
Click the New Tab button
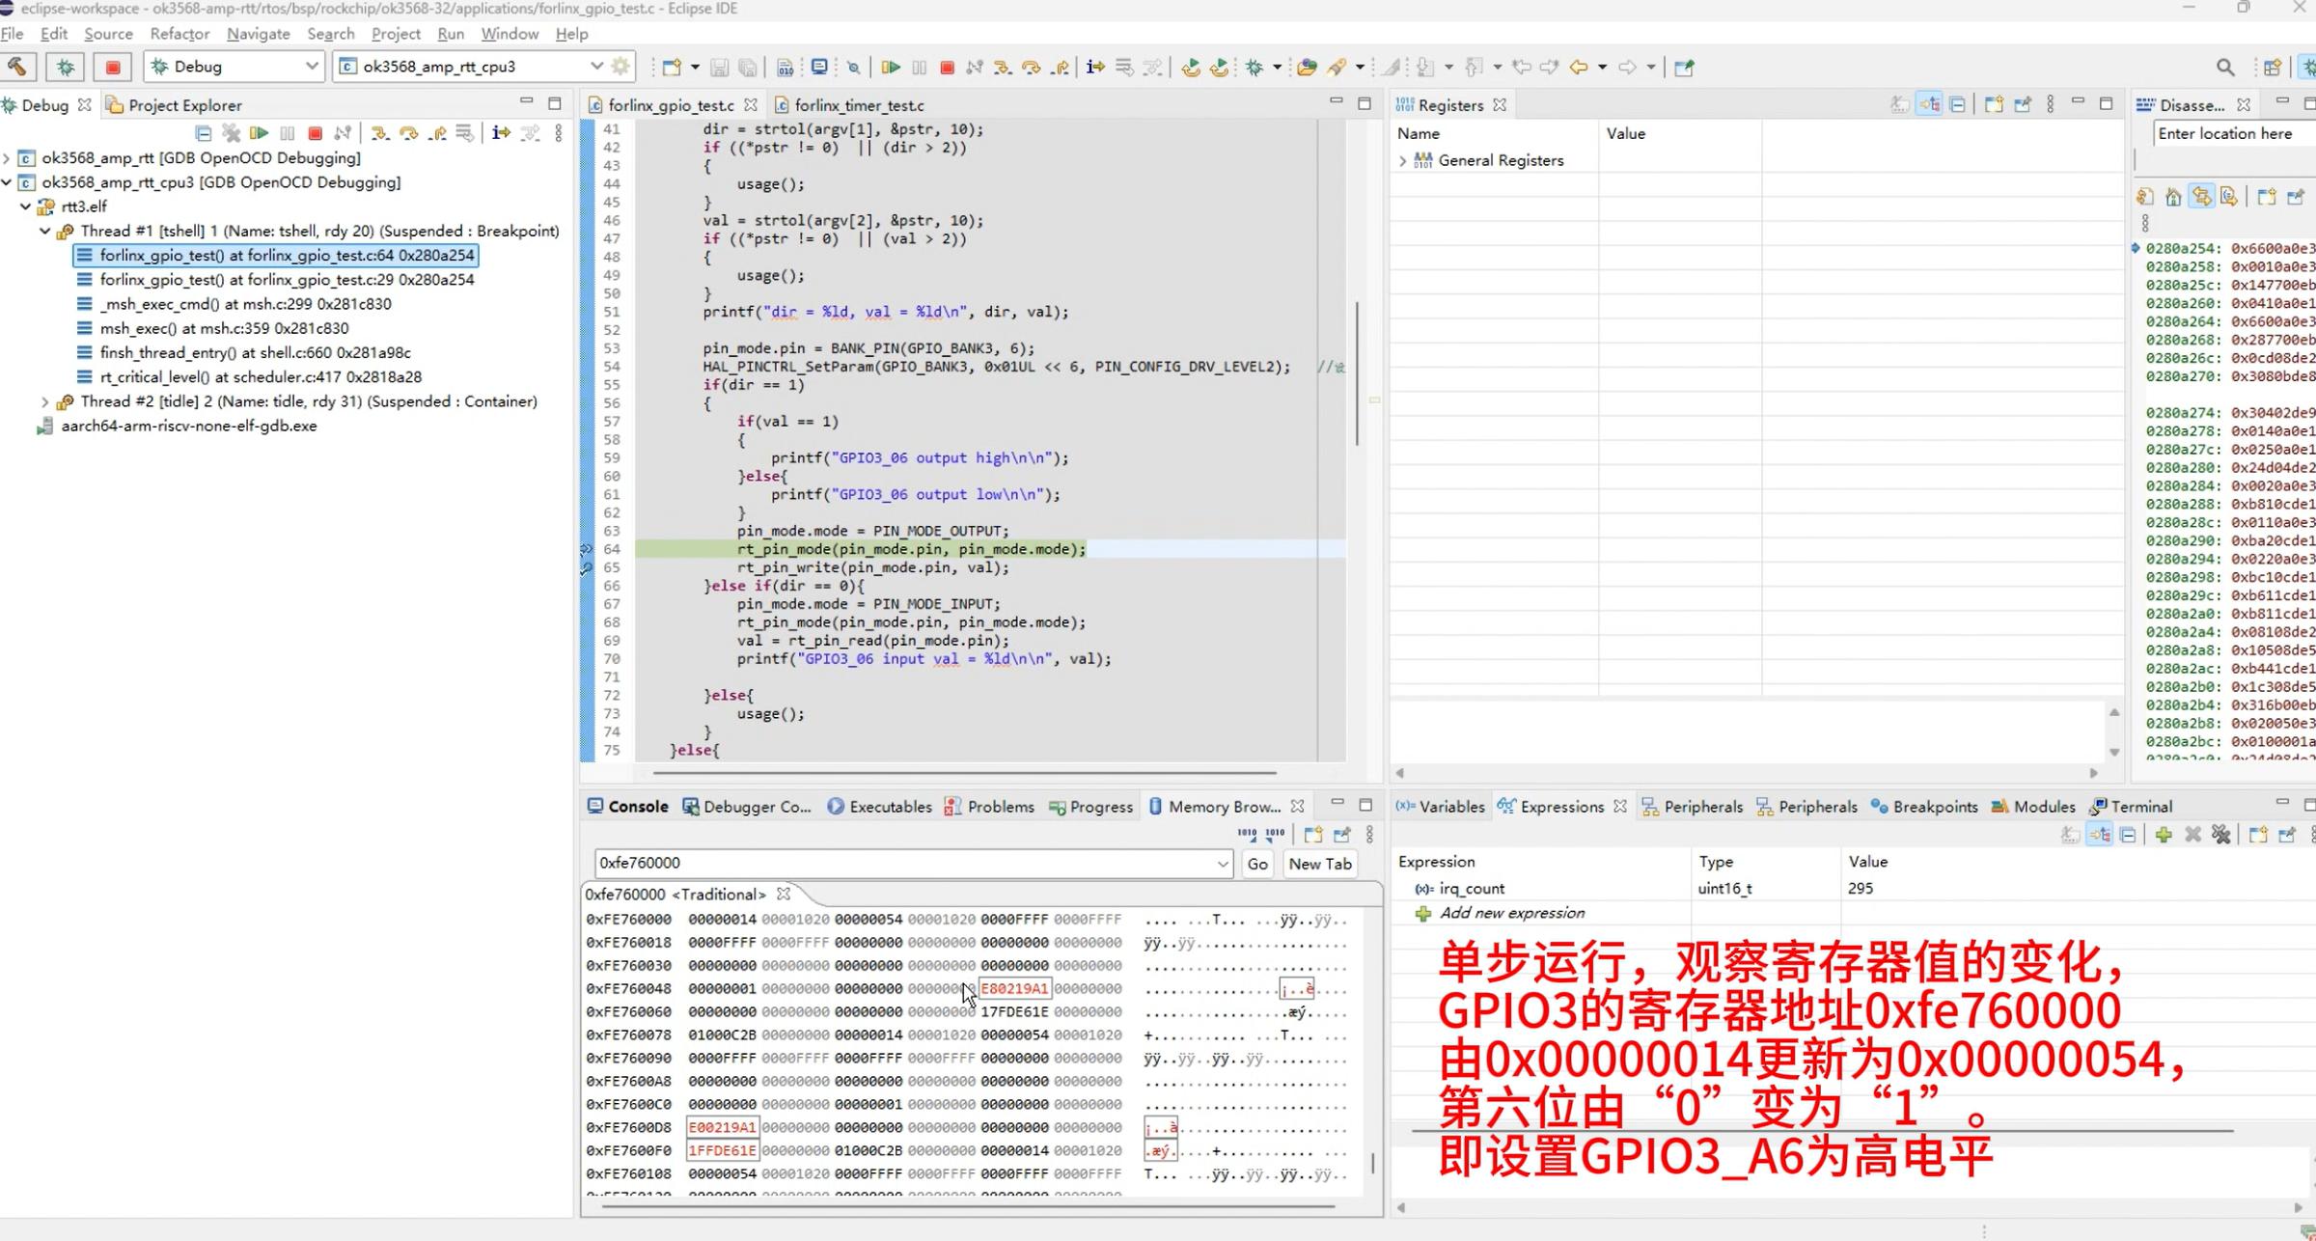tap(1319, 864)
